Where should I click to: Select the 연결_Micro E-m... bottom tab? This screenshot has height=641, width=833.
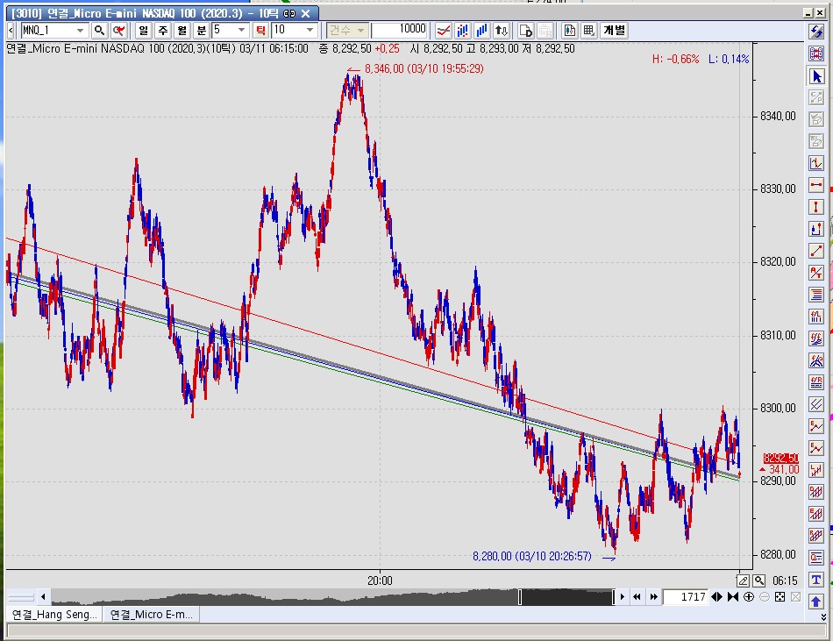coord(152,615)
